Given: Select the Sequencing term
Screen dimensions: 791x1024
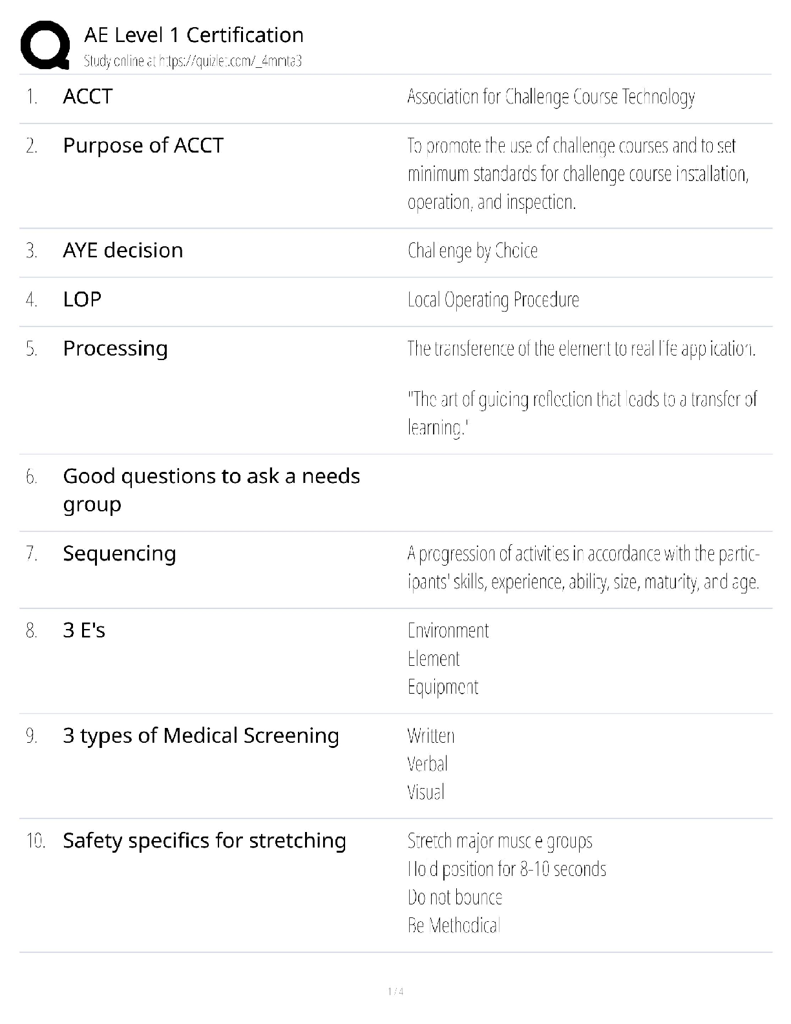Looking at the screenshot, I should 120,553.
